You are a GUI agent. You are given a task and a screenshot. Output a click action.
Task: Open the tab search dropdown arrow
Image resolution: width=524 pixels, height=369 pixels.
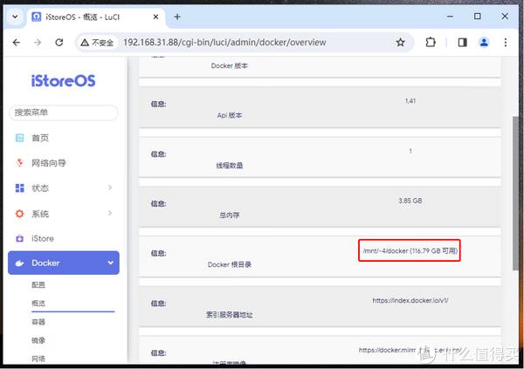(15, 17)
